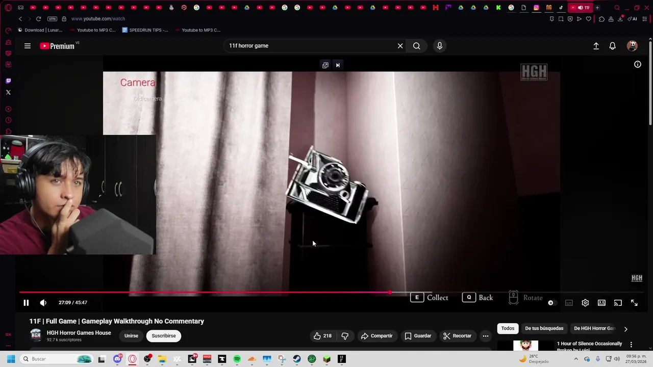Open the browser easy setup menu
This screenshot has height=367, width=653.
(645, 19)
